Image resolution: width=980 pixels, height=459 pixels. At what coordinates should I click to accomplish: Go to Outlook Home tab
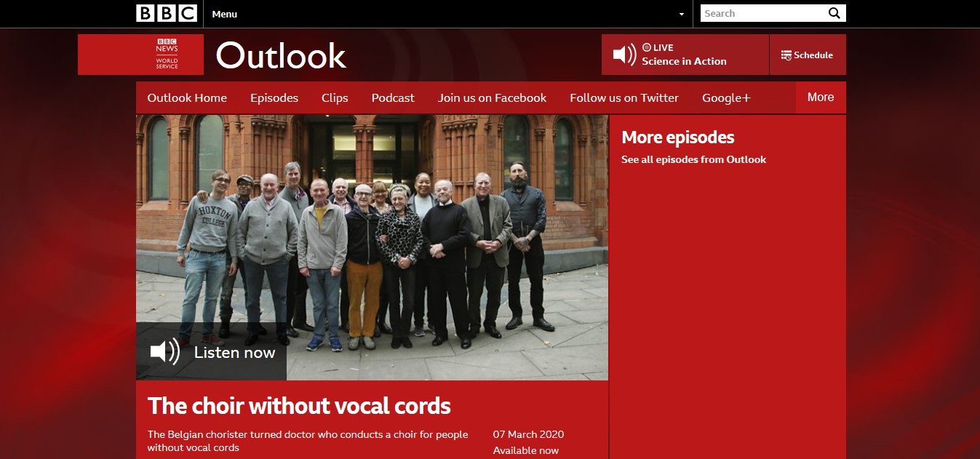tap(187, 97)
